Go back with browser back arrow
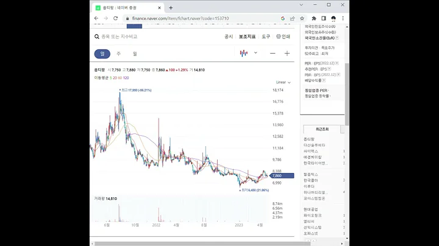Screen dimensions: 439x246 tap(96, 18)
